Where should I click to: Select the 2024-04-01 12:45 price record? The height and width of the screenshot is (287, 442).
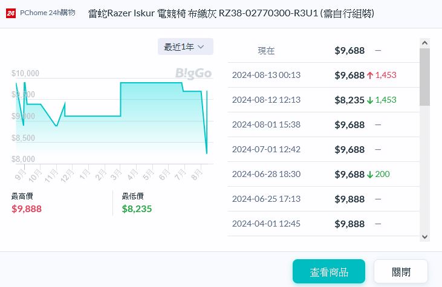click(266, 224)
